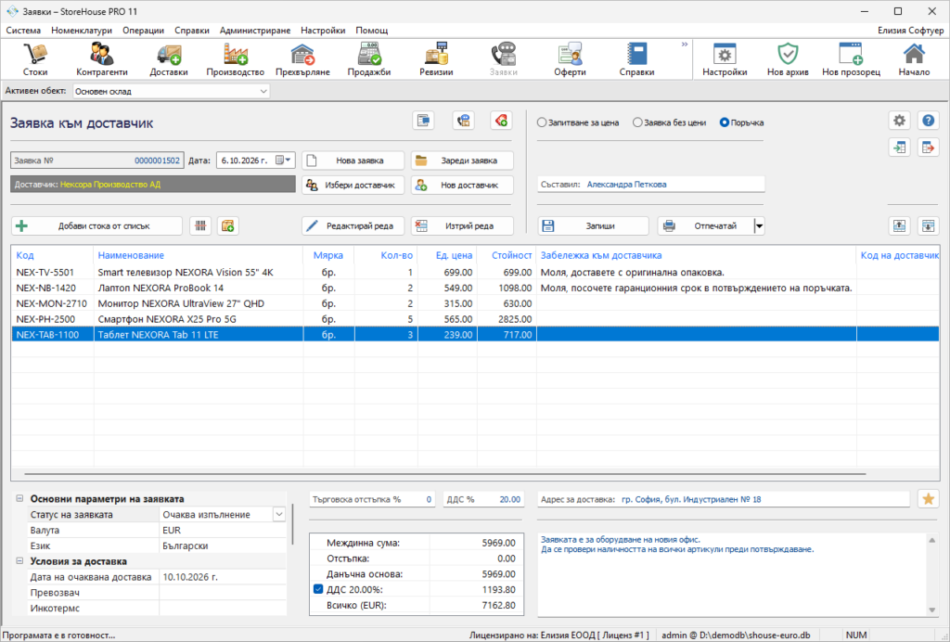950x642 pixels.
Task: Click the barcode scanner icon
Action: (200, 226)
